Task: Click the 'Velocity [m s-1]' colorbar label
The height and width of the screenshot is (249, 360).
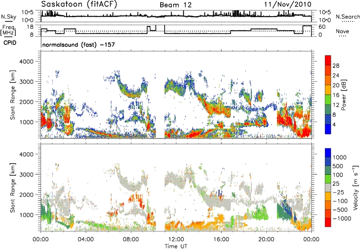Action: [355, 187]
